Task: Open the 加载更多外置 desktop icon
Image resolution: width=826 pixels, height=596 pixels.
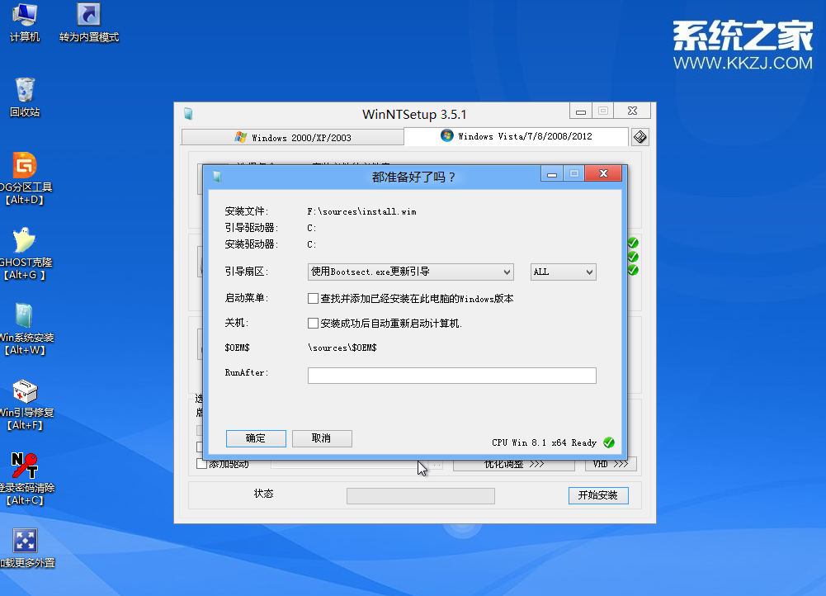Action: 25,542
